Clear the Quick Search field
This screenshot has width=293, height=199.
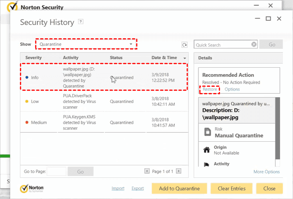254,44
